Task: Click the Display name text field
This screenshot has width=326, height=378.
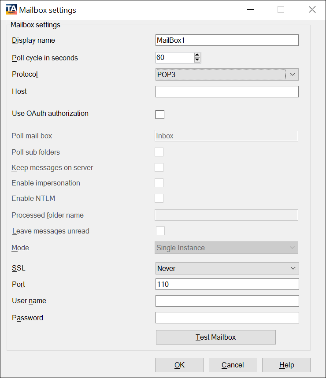Action: tap(227, 40)
